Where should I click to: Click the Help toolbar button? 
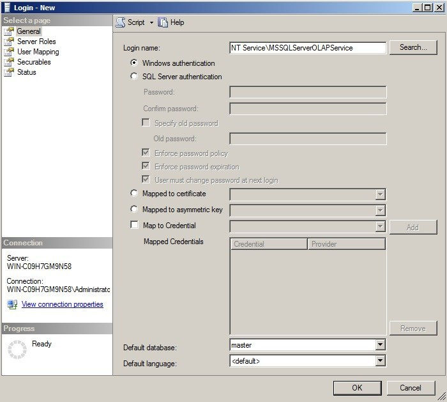click(x=171, y=22)
